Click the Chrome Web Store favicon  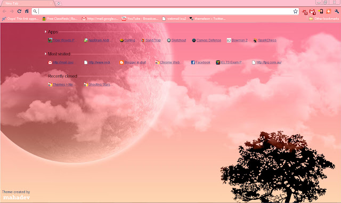pos(157,62)
